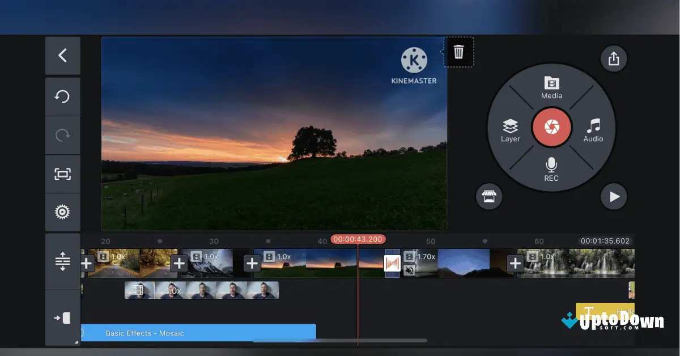
Task: Add a transition with a plus button
Action: point(179,262)
